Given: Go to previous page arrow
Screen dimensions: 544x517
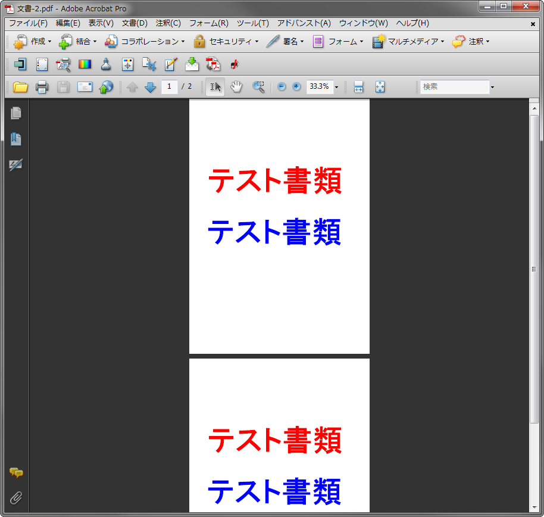Looking at the screenshot, I should (132, 87).
